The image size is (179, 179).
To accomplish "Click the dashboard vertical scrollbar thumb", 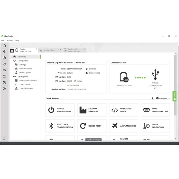I will 175,85.
